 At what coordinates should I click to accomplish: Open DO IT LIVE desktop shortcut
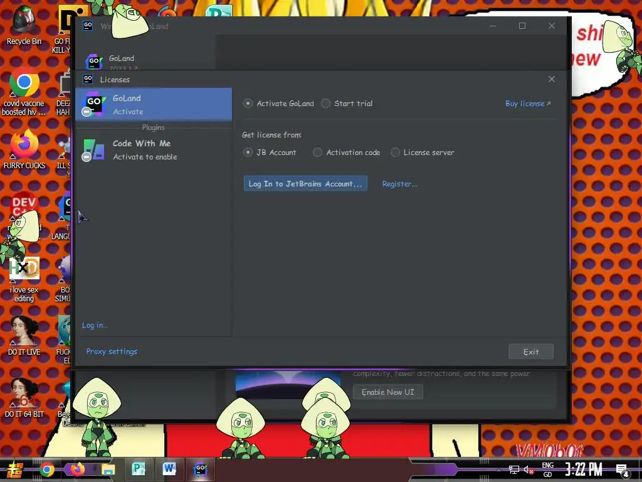tap(24, 336)
